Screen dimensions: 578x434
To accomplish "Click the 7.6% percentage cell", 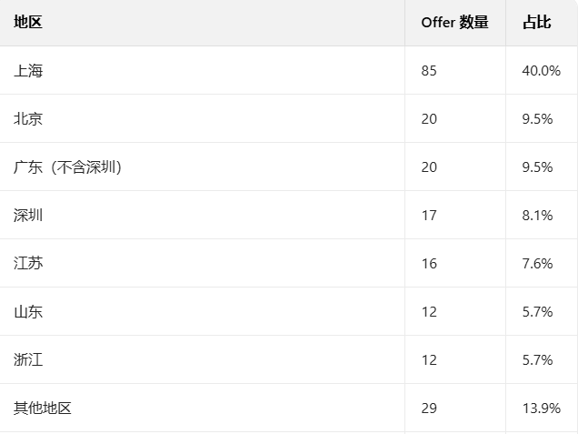I will (537, 264).
